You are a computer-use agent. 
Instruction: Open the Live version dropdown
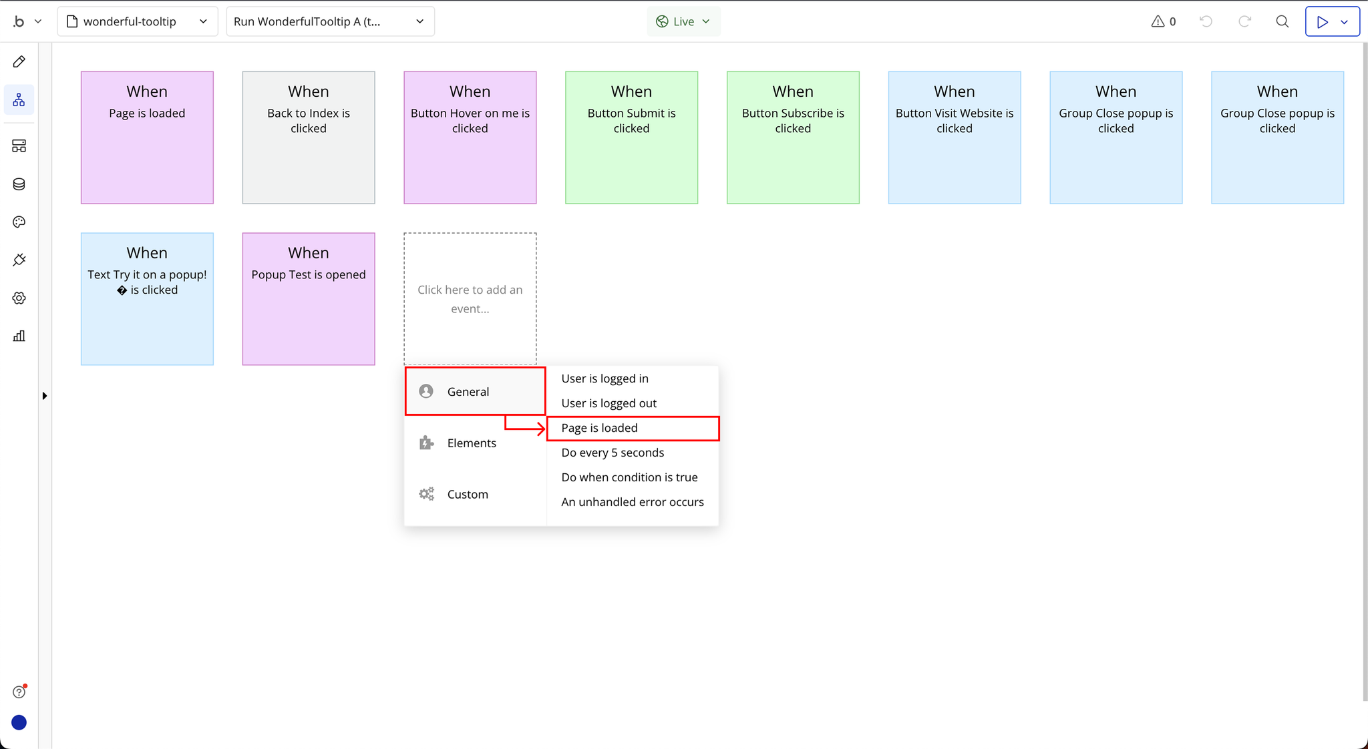pyautogui.click(x=683, y=21)
